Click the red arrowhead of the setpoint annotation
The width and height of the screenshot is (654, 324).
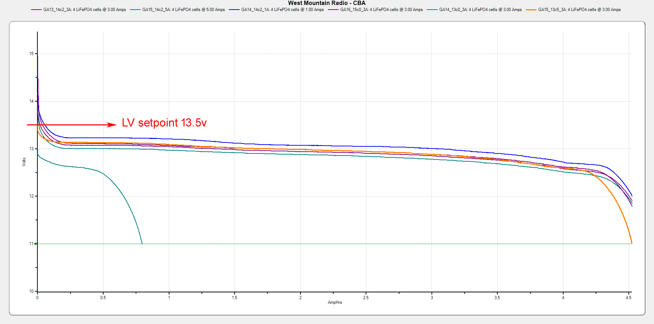point(113,125)
